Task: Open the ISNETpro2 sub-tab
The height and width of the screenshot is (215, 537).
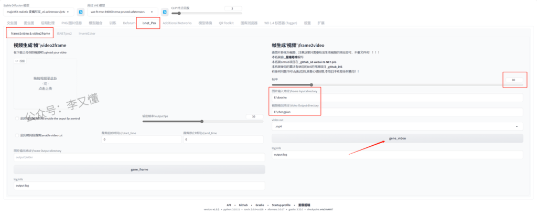Action: click(64, 34)
